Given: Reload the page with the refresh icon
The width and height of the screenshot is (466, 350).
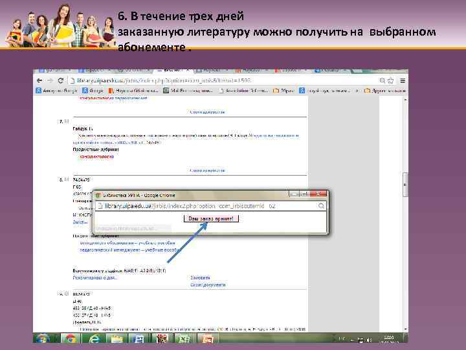Looking at the screenshot, I should coord(61,80).
